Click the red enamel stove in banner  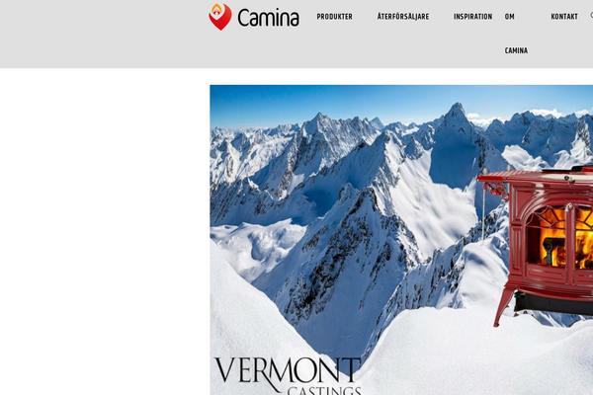coord(541,242)
